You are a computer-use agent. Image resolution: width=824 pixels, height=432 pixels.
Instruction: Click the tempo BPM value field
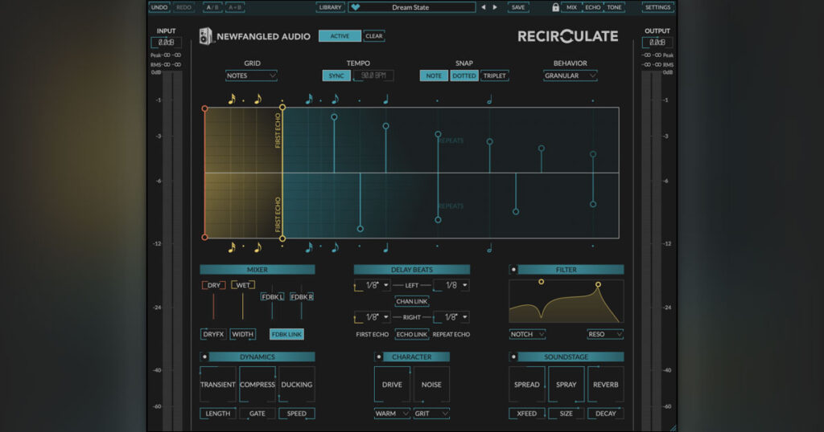click(x=373, y=75)
